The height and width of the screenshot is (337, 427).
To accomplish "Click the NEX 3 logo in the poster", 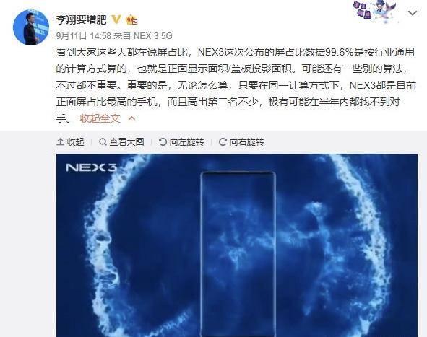I will [91, 167].
